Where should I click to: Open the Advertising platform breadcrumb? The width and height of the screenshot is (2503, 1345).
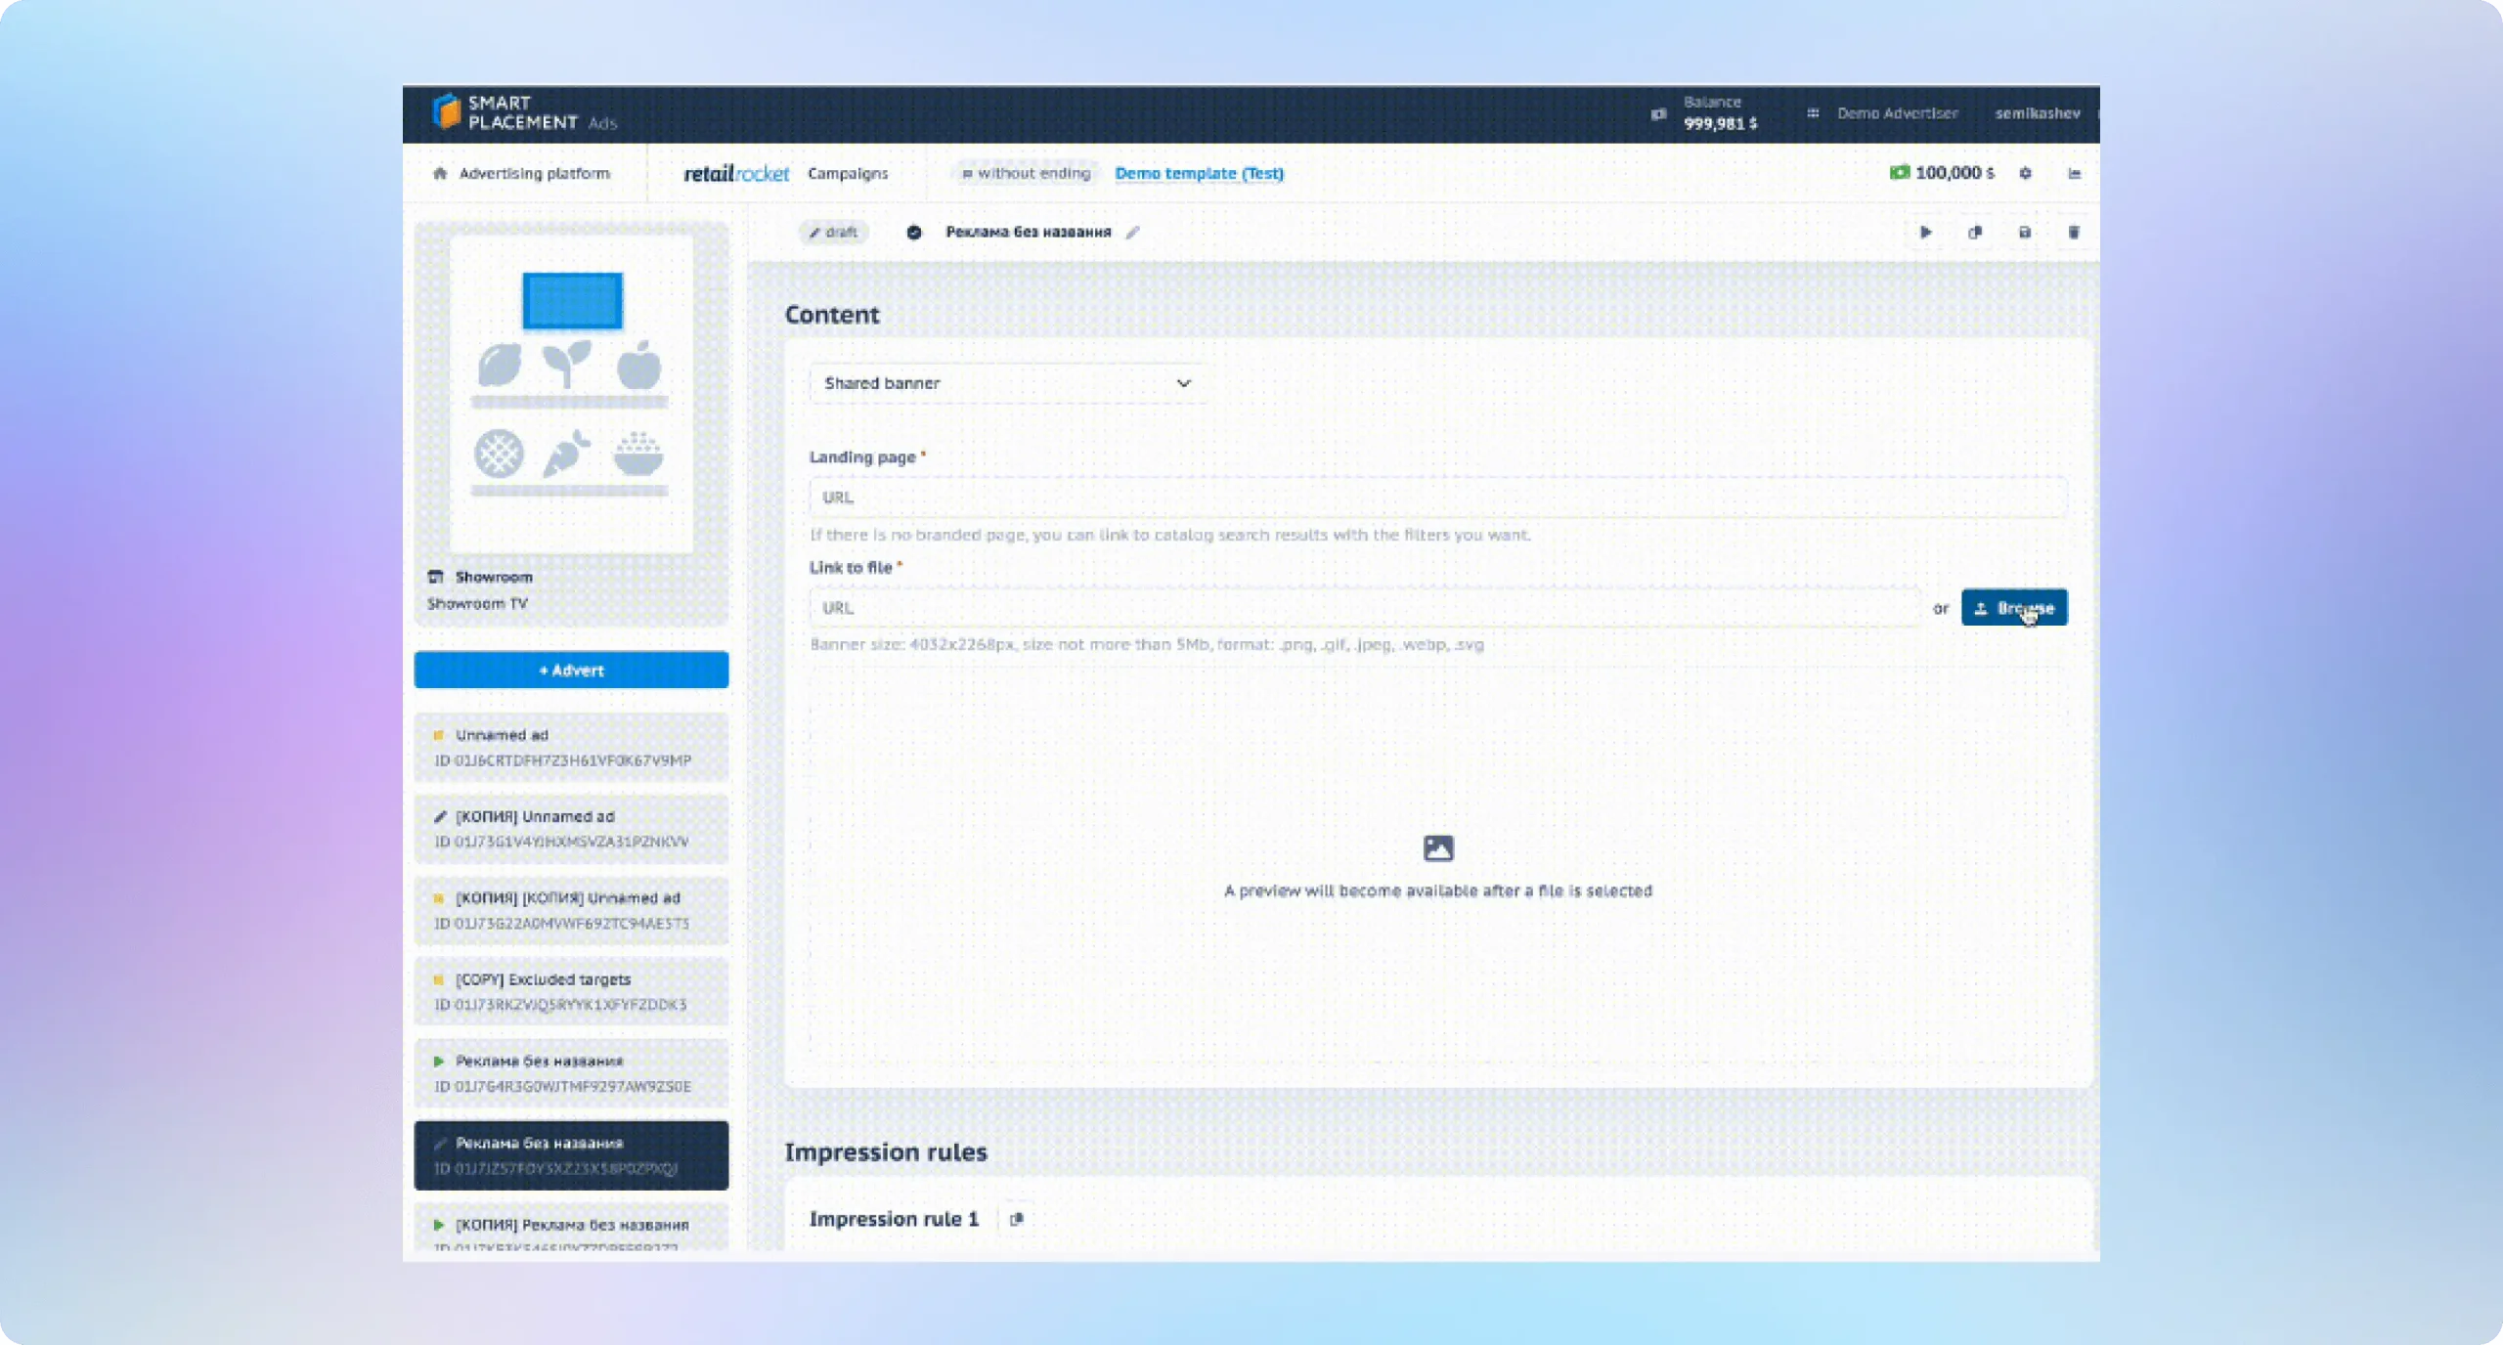[534, 173]
